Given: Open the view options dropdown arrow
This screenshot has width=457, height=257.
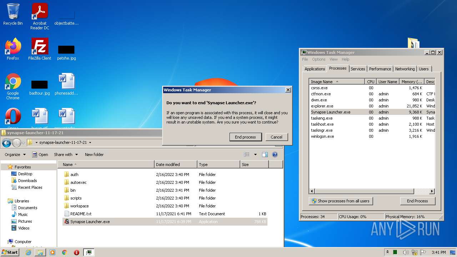Looking at the screenshot, I should [x=255, y=155].
